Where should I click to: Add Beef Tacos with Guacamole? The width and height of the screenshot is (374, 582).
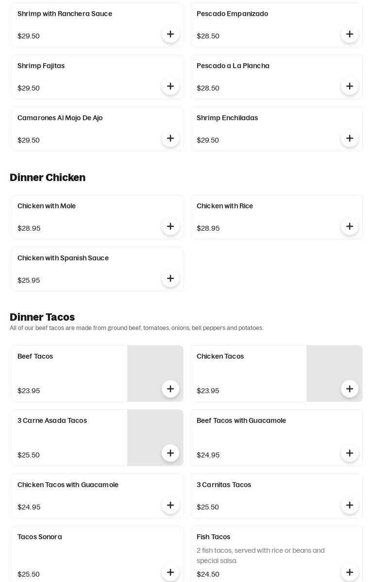350,453
